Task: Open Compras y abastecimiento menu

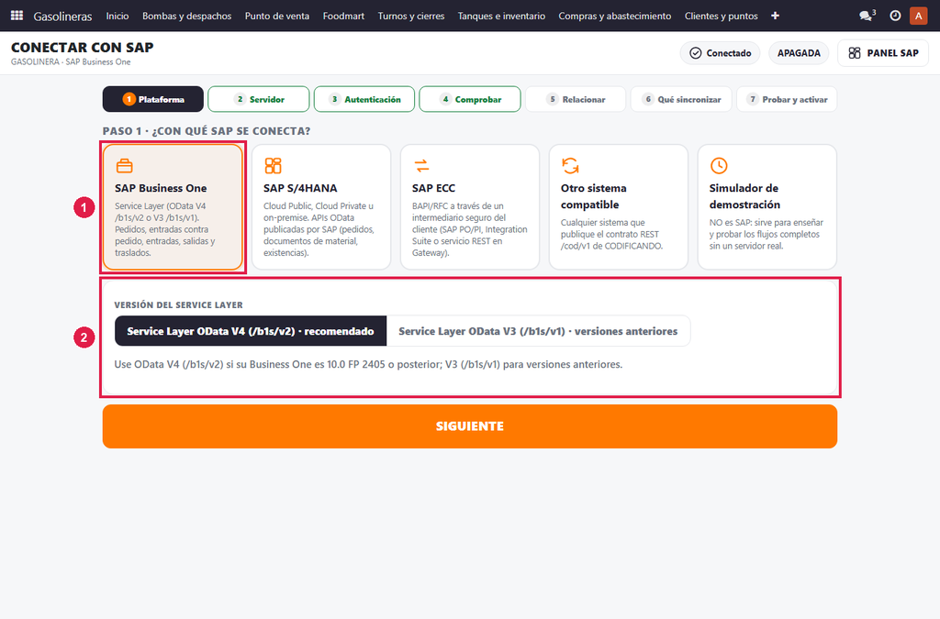Action: point(615,16)
